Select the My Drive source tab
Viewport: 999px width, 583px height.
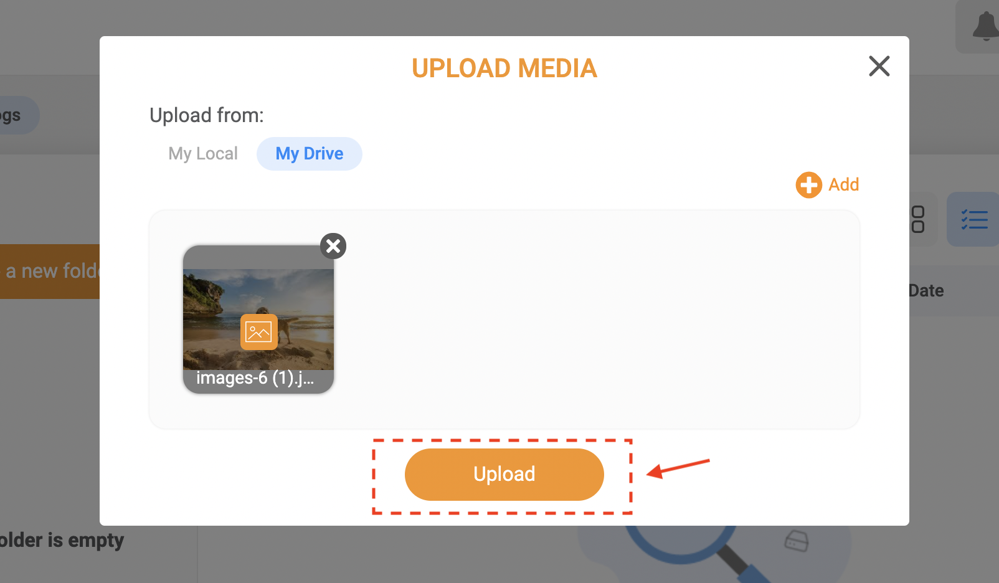(310, 154)
